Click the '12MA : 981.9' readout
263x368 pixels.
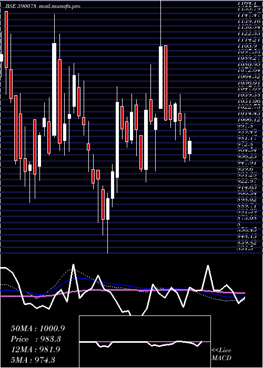coord(35,350)
